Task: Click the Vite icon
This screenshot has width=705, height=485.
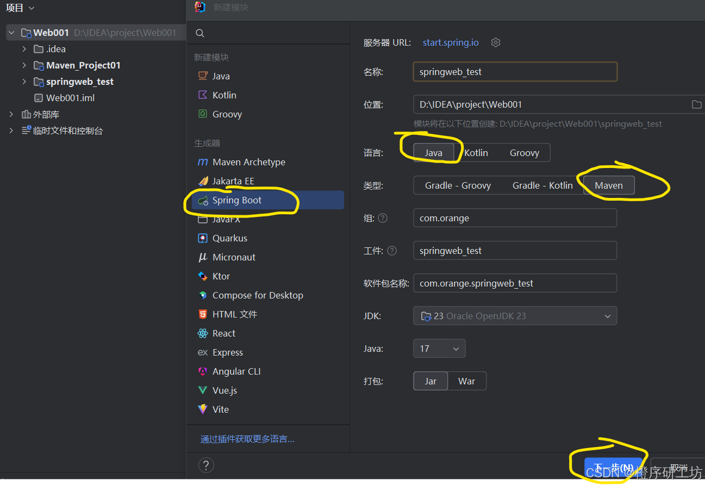Action: tap(203, 409)
